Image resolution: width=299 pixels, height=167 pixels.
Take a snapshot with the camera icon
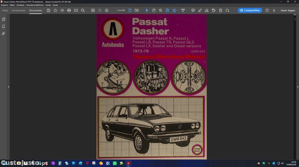[x=93, y=10]
